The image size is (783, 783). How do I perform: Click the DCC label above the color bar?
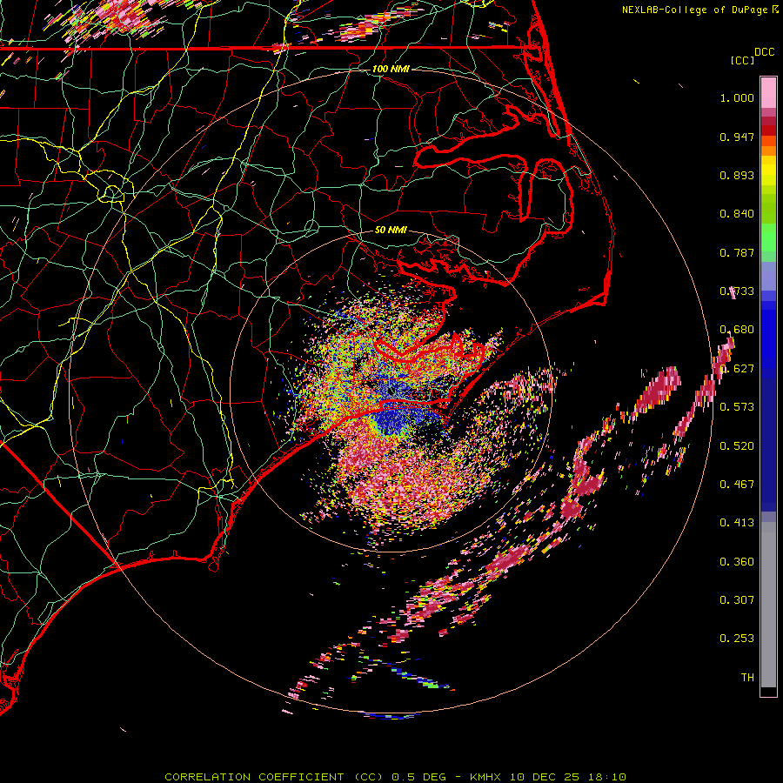764,52
